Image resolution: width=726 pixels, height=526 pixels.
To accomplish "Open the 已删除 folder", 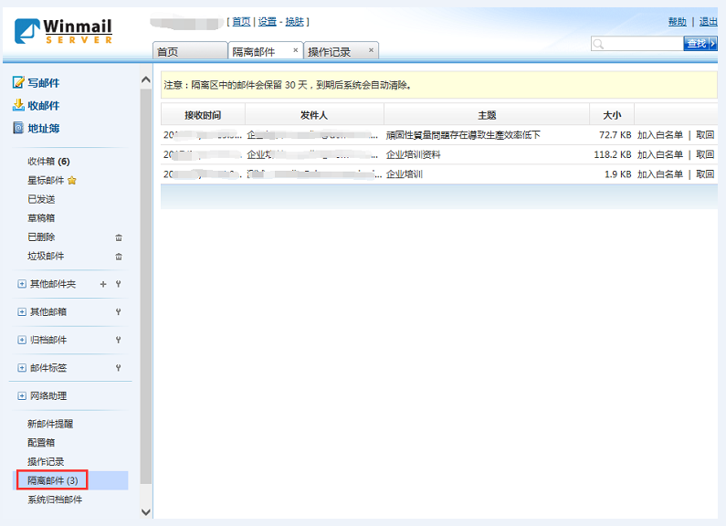I will pyautogui.click(x=41, y=237).
